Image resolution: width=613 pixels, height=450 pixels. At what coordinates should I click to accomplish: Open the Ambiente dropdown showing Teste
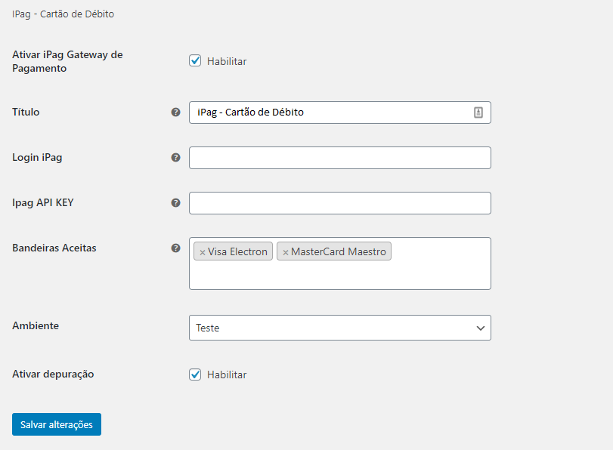[x=339, y=328]
